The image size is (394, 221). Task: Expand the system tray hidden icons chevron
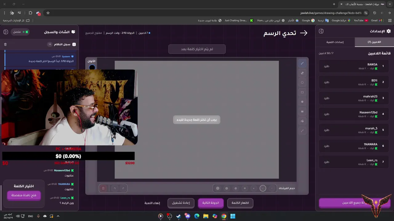[58, 216]
